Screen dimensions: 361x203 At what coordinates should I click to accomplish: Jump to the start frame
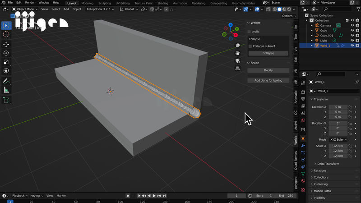click(x=139, y=196)
